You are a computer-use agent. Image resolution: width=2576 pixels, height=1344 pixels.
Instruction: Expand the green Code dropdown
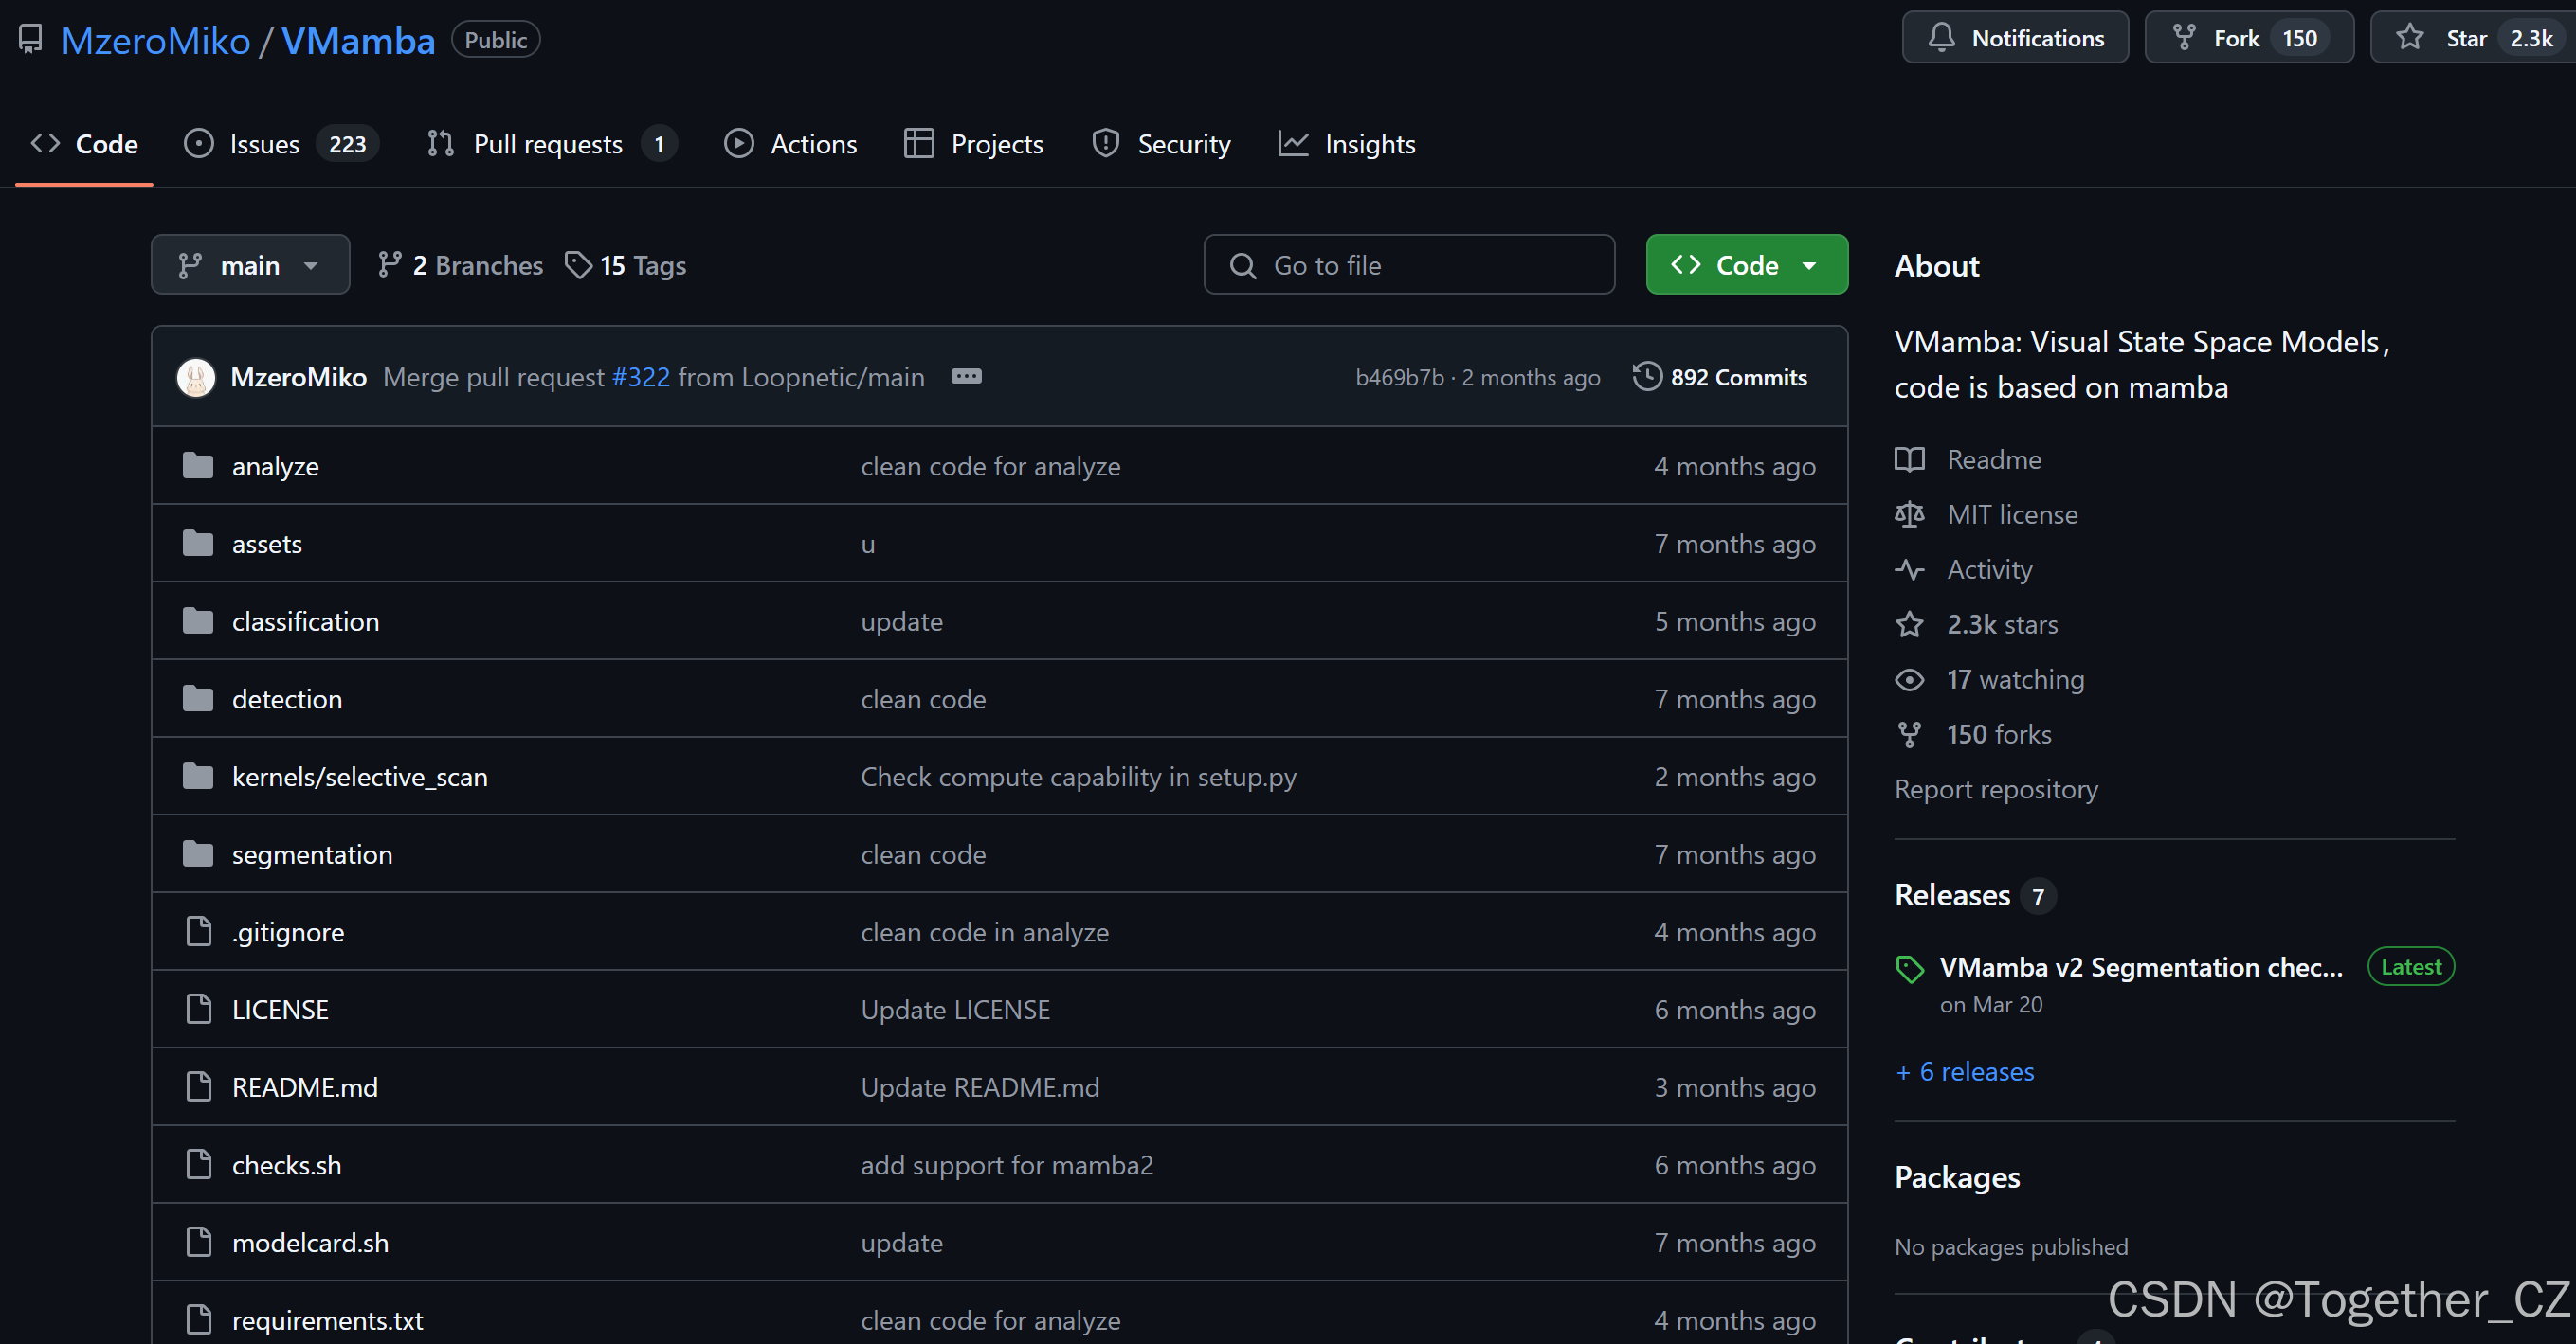point(1746,265)
